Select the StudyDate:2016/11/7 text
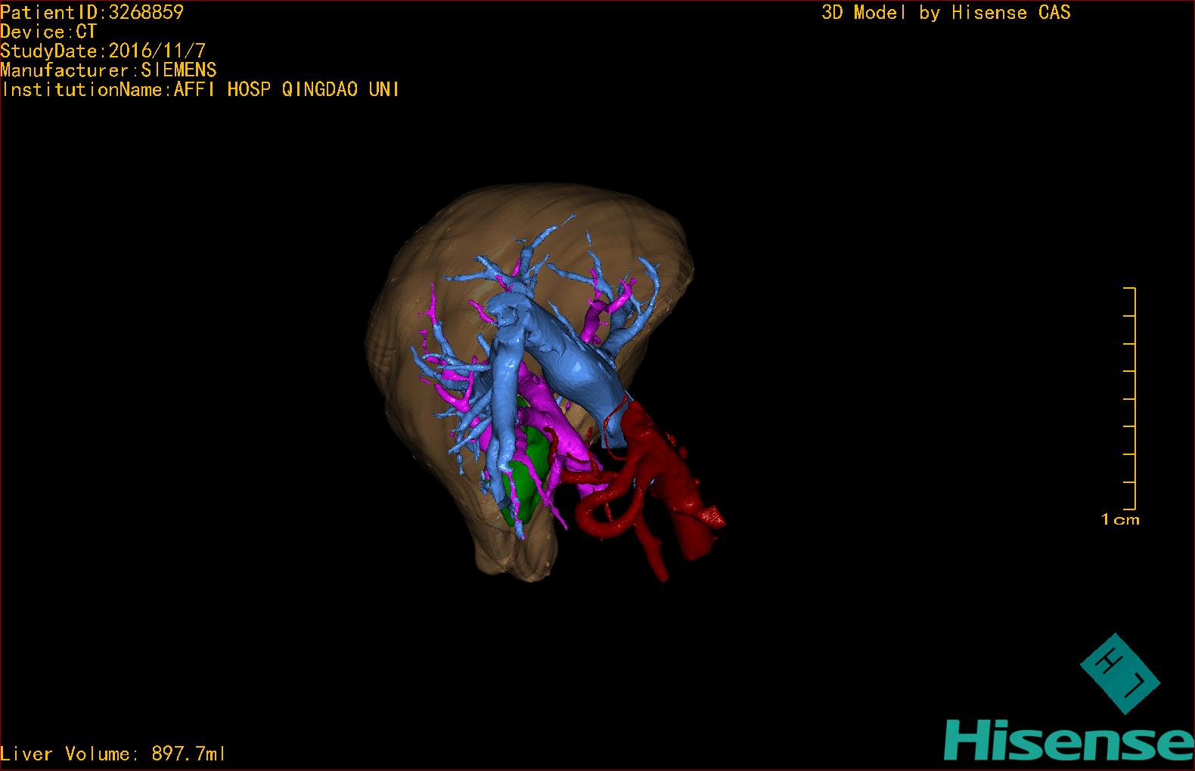Screen dimensions: 1195x771 [x=103, y=51]
